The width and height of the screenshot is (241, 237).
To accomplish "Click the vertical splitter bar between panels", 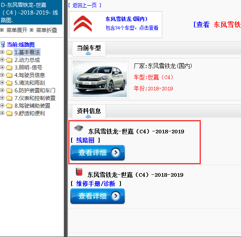I will (x=66, y=118).
